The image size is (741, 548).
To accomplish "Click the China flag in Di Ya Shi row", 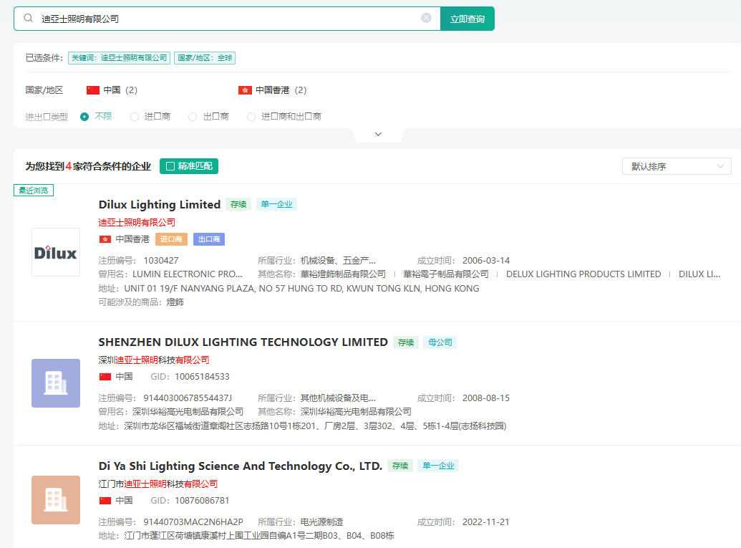I will coord(105,501).
